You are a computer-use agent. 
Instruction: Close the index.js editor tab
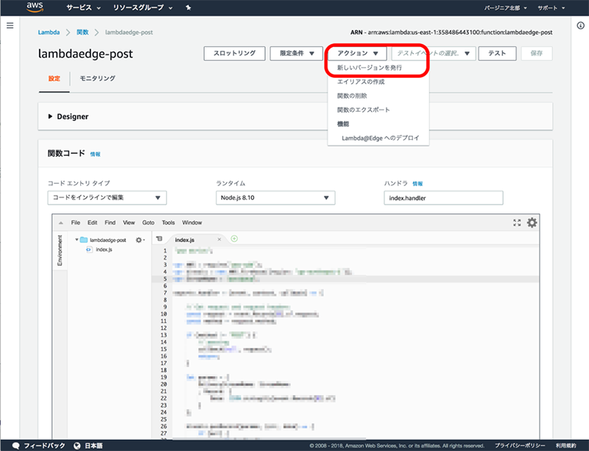point(219,240)
